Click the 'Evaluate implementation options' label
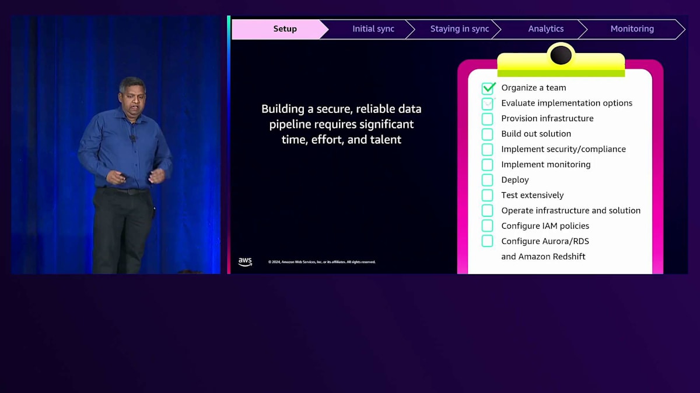The image size is (700, 393). coord(567,103)
